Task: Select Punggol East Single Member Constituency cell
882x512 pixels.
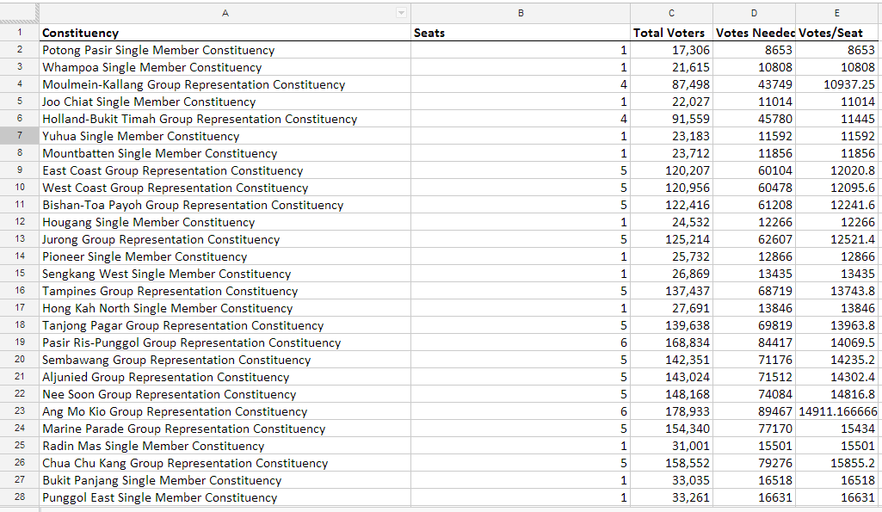Action: pyautogui.click(x=225, y=497)
